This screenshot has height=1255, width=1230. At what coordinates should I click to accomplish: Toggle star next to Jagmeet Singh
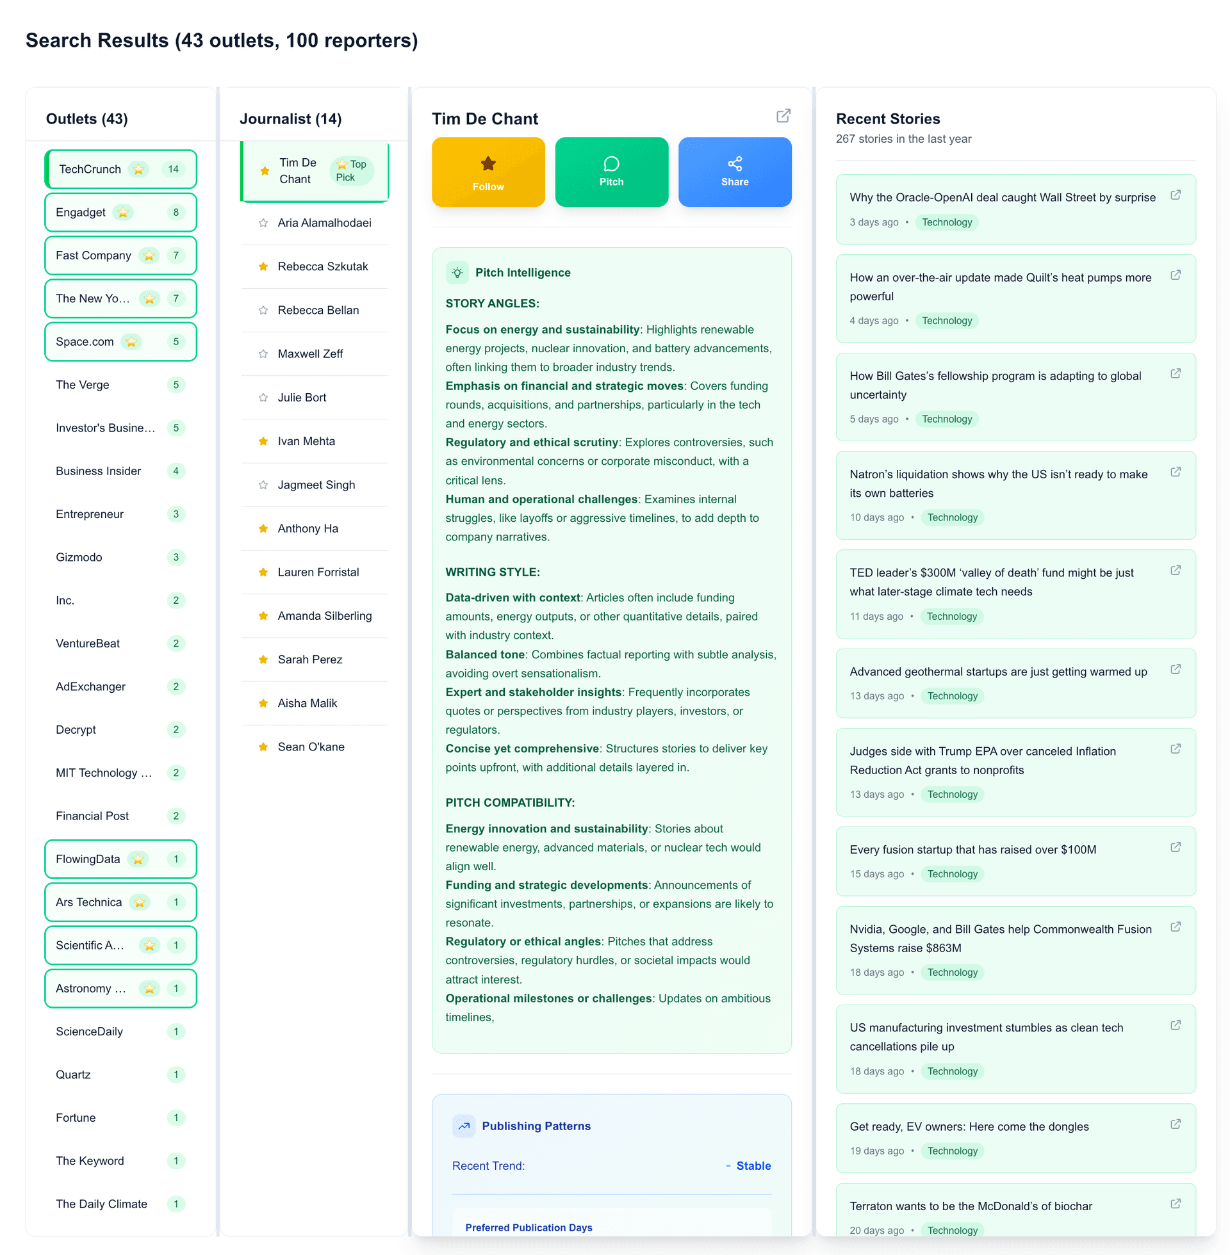coord(263,485)
